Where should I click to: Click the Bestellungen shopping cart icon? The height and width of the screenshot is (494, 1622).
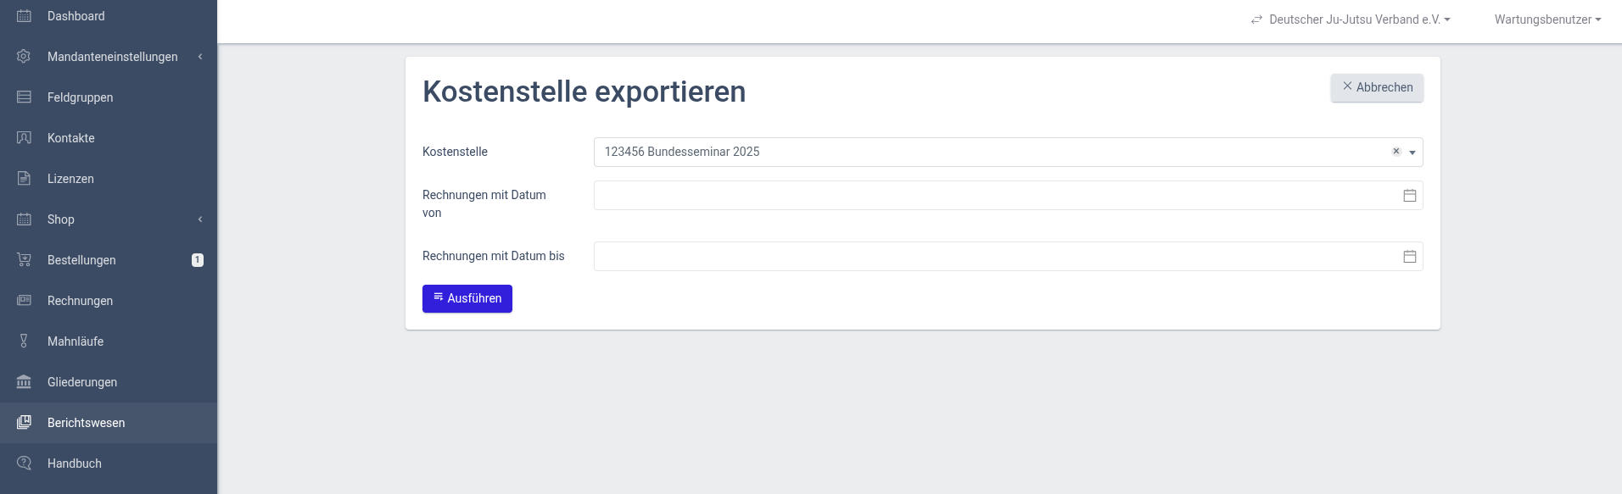(x=24, y=260)
